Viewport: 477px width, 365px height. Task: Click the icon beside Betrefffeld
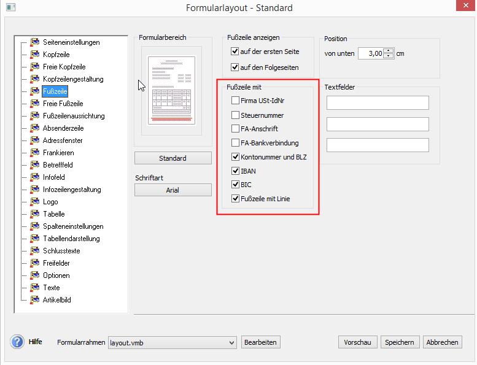35,165
